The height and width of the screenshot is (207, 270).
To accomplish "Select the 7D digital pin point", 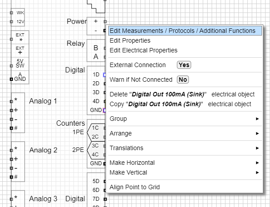I will click(x=105, y=199).
